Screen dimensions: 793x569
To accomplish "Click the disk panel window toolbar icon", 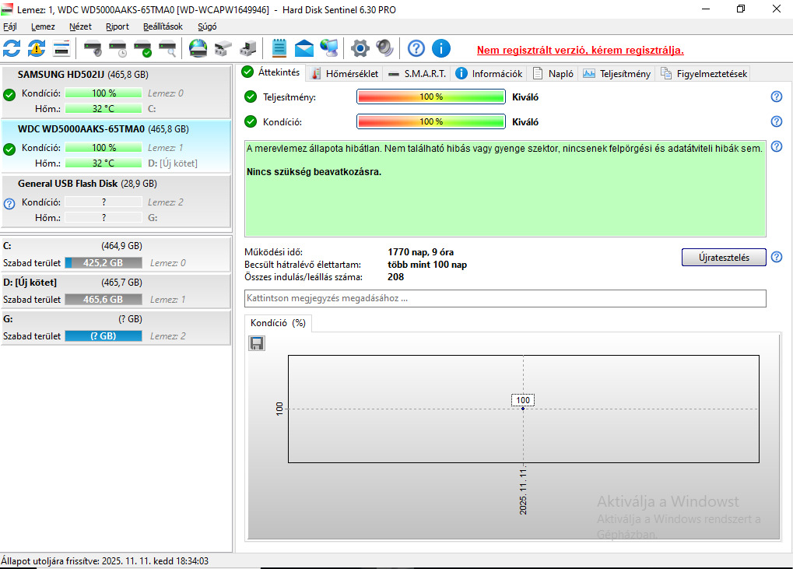I will [61, 48].
